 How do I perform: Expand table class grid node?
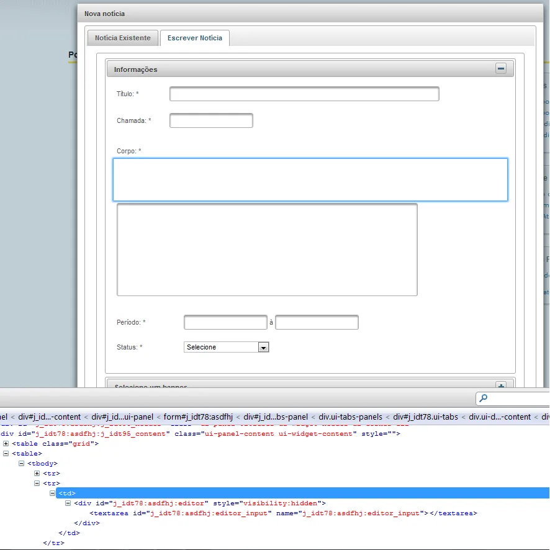click(6, 444)
